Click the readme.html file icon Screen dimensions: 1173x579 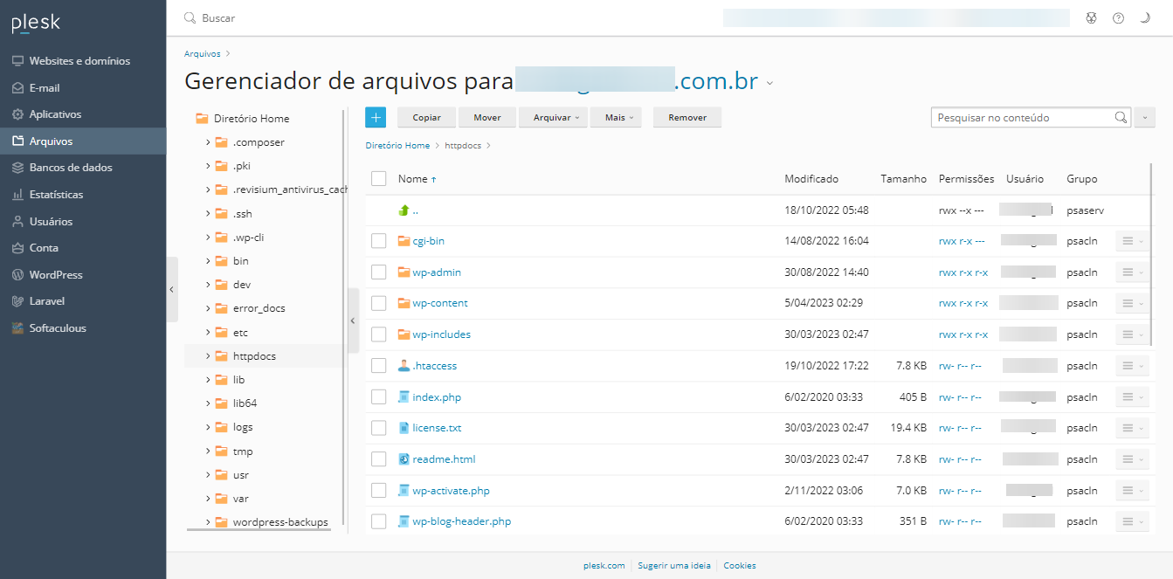click(404, 459)
